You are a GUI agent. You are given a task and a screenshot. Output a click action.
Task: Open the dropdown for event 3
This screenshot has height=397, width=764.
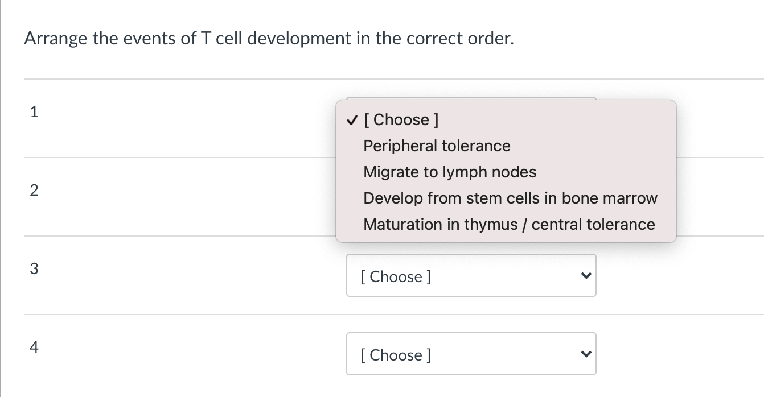[x=471, y=276]
